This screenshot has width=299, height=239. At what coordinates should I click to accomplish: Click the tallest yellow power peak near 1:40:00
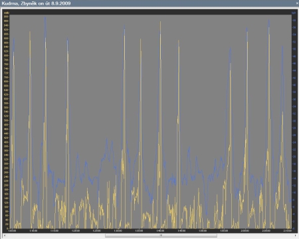pos(160,22)
